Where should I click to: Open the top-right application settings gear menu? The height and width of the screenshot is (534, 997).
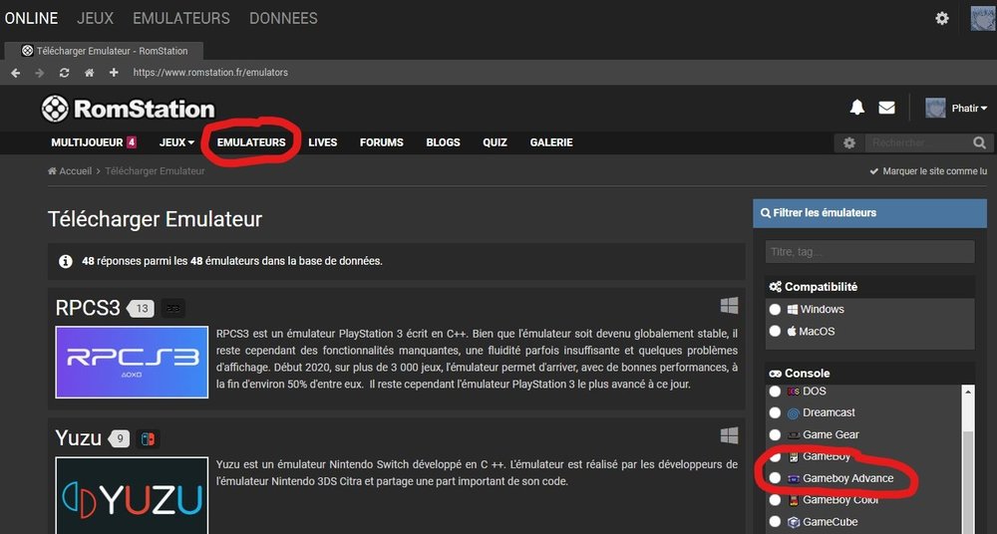pyautogui.click(x=942, y=19)
